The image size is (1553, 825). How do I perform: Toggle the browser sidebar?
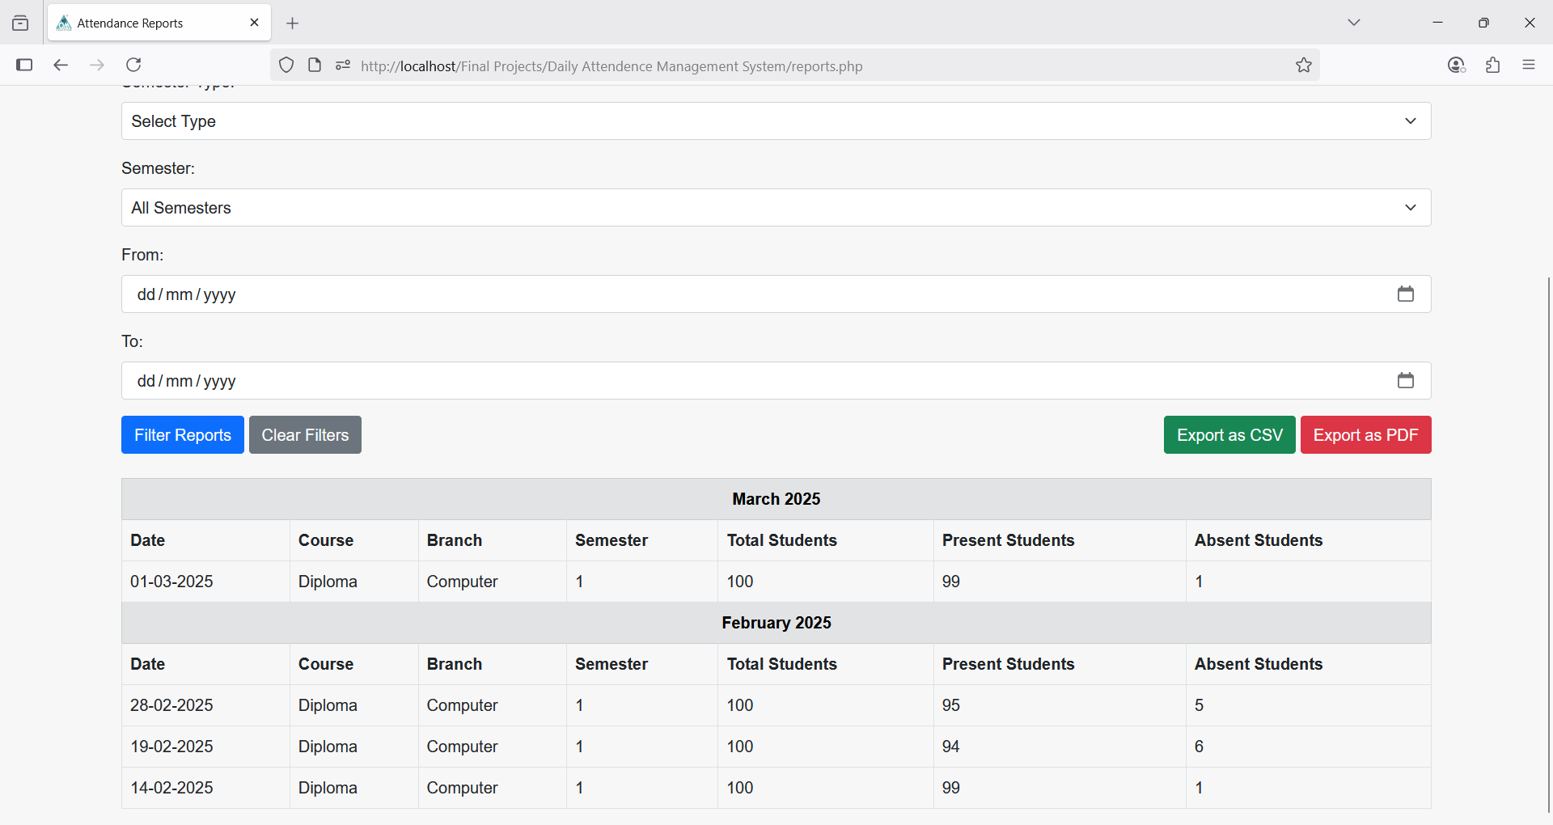coord(24,65)
